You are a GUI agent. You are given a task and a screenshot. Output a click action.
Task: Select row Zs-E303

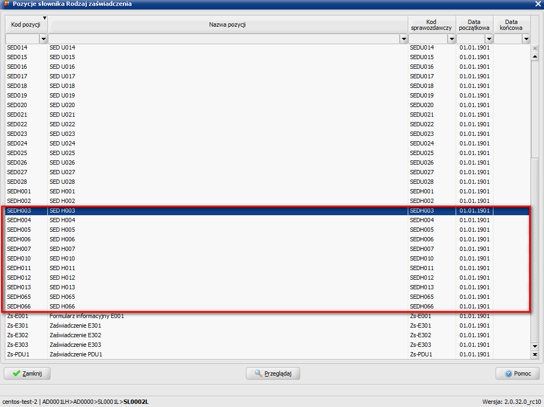point(267,345)
